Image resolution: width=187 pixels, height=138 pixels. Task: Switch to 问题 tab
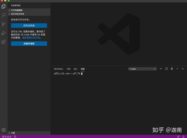pos(69,69)
